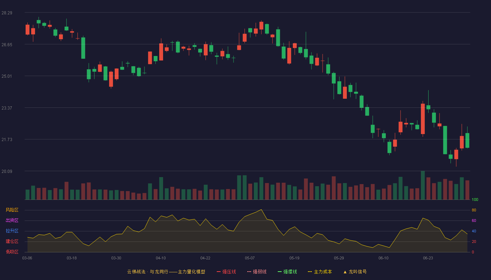Click the 20.09 price axis label

tap(7, 171)
